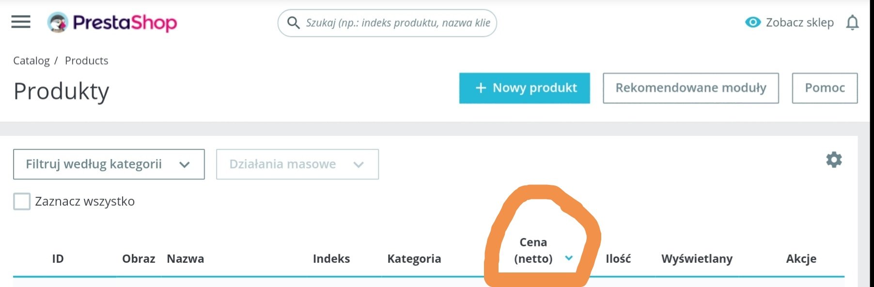Sort by the Kategoria column header
Viewport: 874px width, 287px height.
414,259
